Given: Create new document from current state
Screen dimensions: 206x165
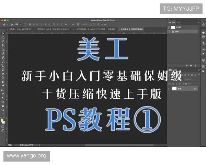Looking at the screenshot, I should (186, 66).
